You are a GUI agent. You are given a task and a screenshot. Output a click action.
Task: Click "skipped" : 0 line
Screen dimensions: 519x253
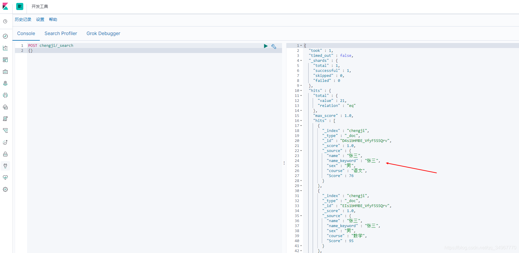(x=329, y=76)
